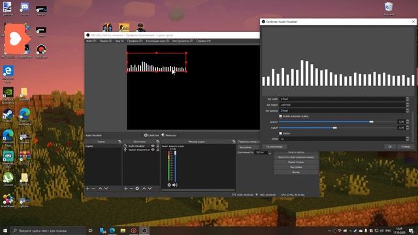Move scene down in Scenes toolbar
The image size is (418, 235).
[106, 189]
